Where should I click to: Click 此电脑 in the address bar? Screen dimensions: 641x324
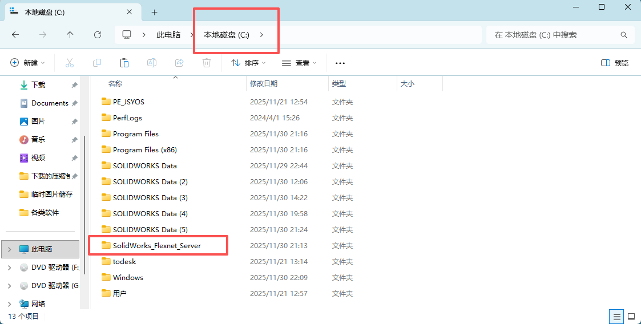(168, 35)
